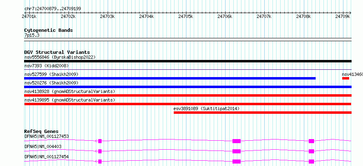Open the DFNA5|NM_001127454 transcript label

[46, 157]
